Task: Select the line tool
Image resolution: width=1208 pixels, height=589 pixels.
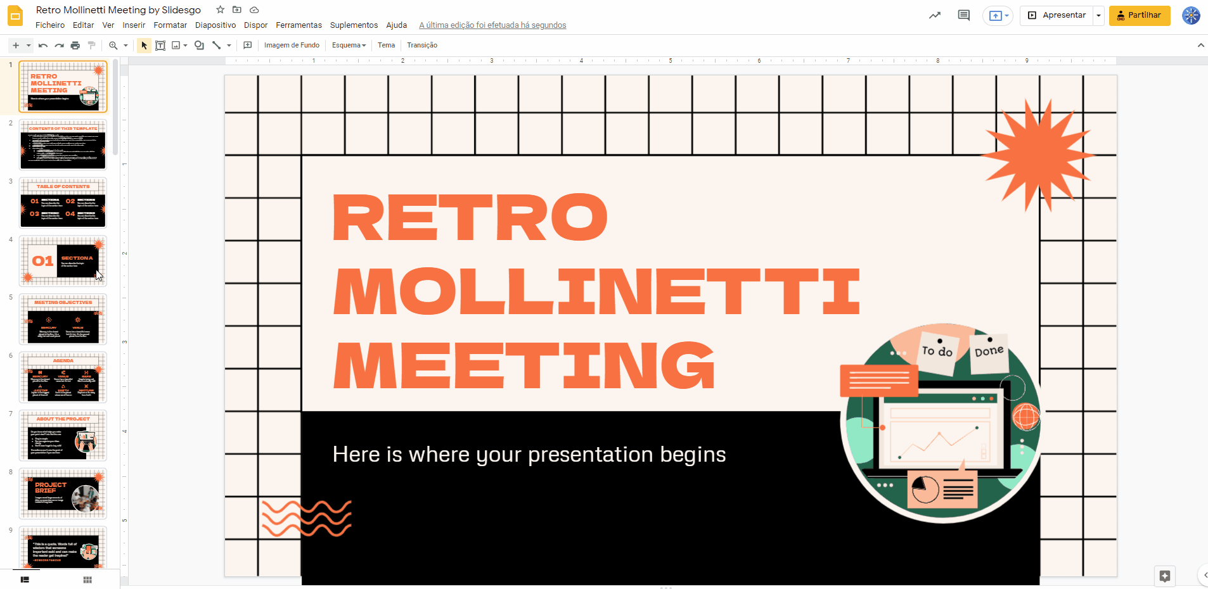Action: (216, 45)
